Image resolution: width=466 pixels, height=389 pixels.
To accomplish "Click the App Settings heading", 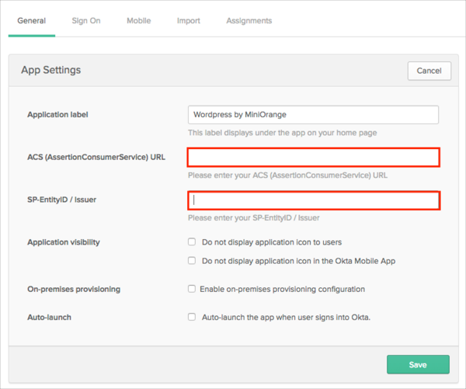I will tap(50, 70).
